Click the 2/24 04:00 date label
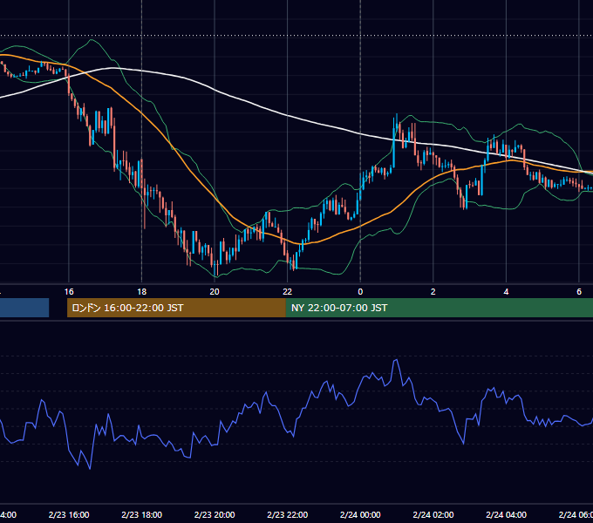 [x=506, y=514]
